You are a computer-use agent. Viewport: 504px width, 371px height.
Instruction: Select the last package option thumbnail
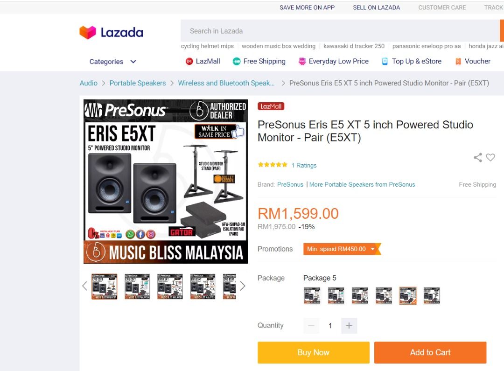(x=431, y=295)
